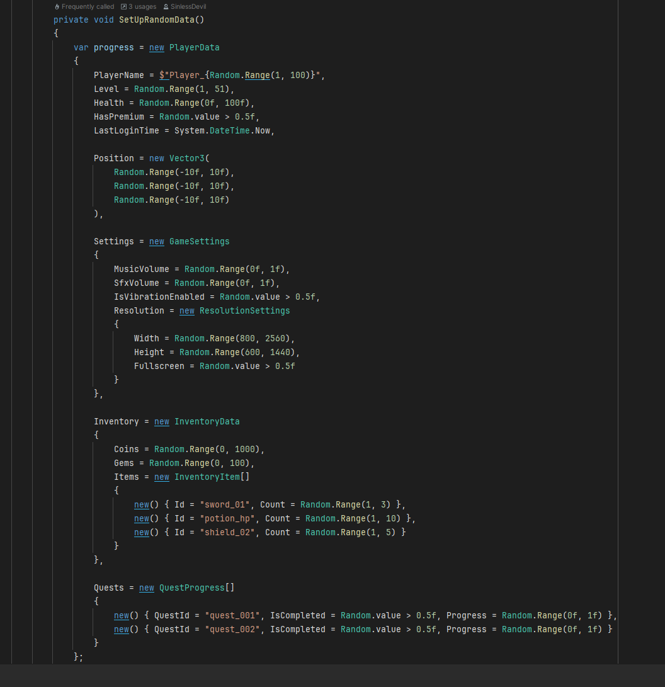Click the Settings property
665x687 pixels.
114,241
